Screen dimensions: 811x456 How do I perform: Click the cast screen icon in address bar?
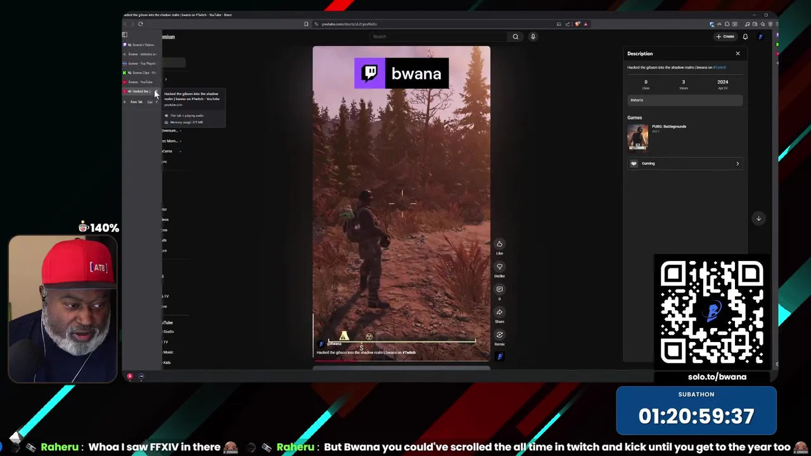[559, 24]
